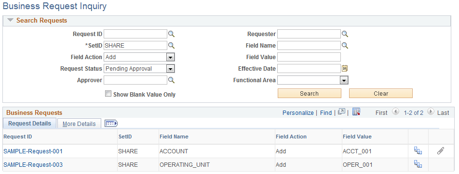
Task: Sort by Request ID column header
Action: [17, 137]
